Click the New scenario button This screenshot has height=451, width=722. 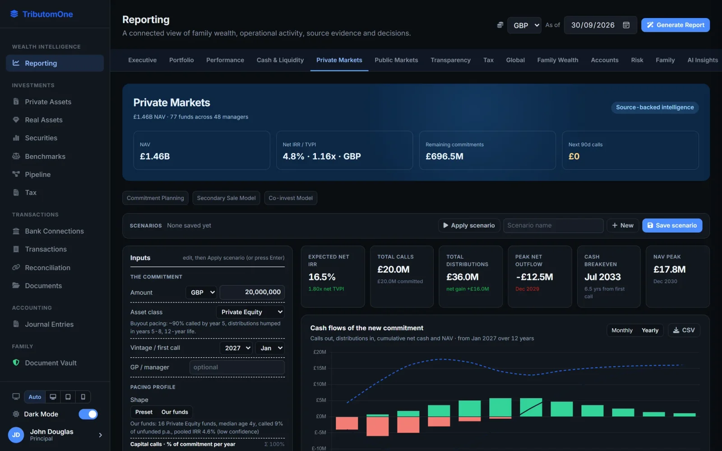[623, 225]
